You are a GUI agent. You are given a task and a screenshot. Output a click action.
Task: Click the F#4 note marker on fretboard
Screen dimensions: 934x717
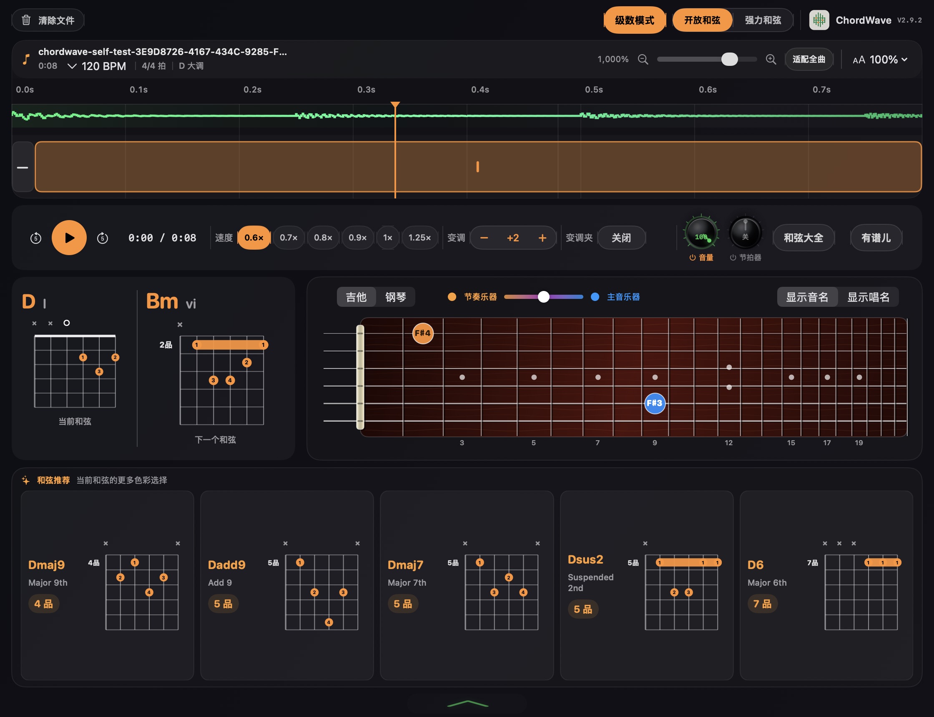coord(423,333)
